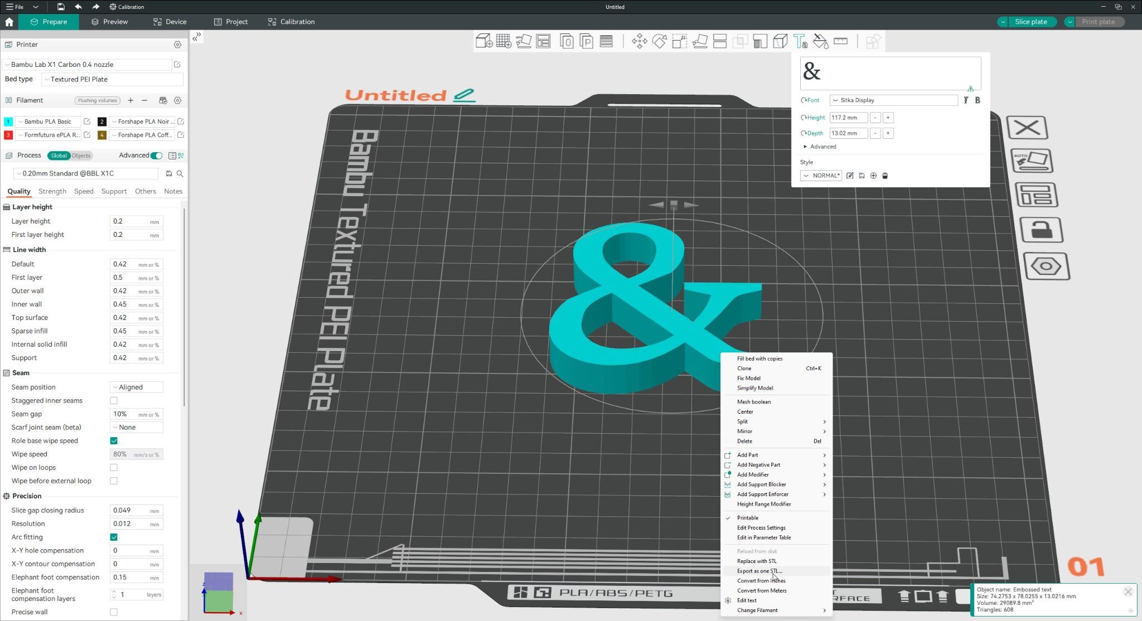1142x621 pixels.
Task: Switch to the Strength tab
Action: (x=52, y=191)
